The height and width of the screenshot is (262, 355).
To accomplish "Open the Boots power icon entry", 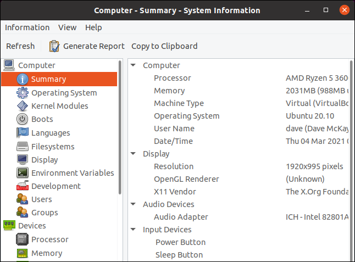I will [x=23, y=119].
